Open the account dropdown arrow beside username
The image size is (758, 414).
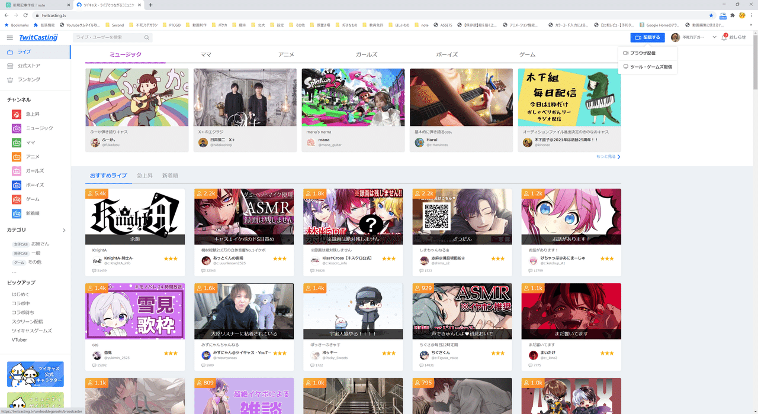(714, 37)
